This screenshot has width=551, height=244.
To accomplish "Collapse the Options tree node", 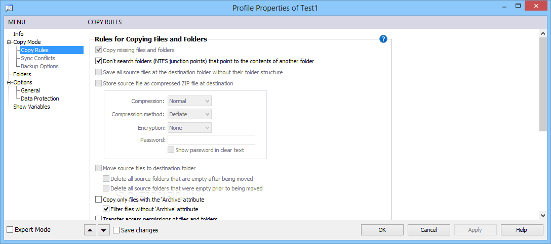I will click(x=9, y=82).
